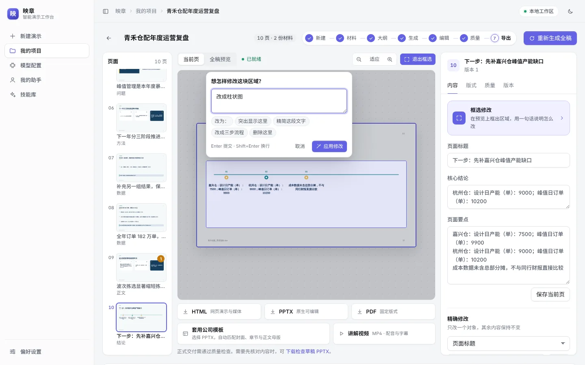This screenshot has width=585, height=365.
Task: Download the PPTX export
Action: (306, 311)
